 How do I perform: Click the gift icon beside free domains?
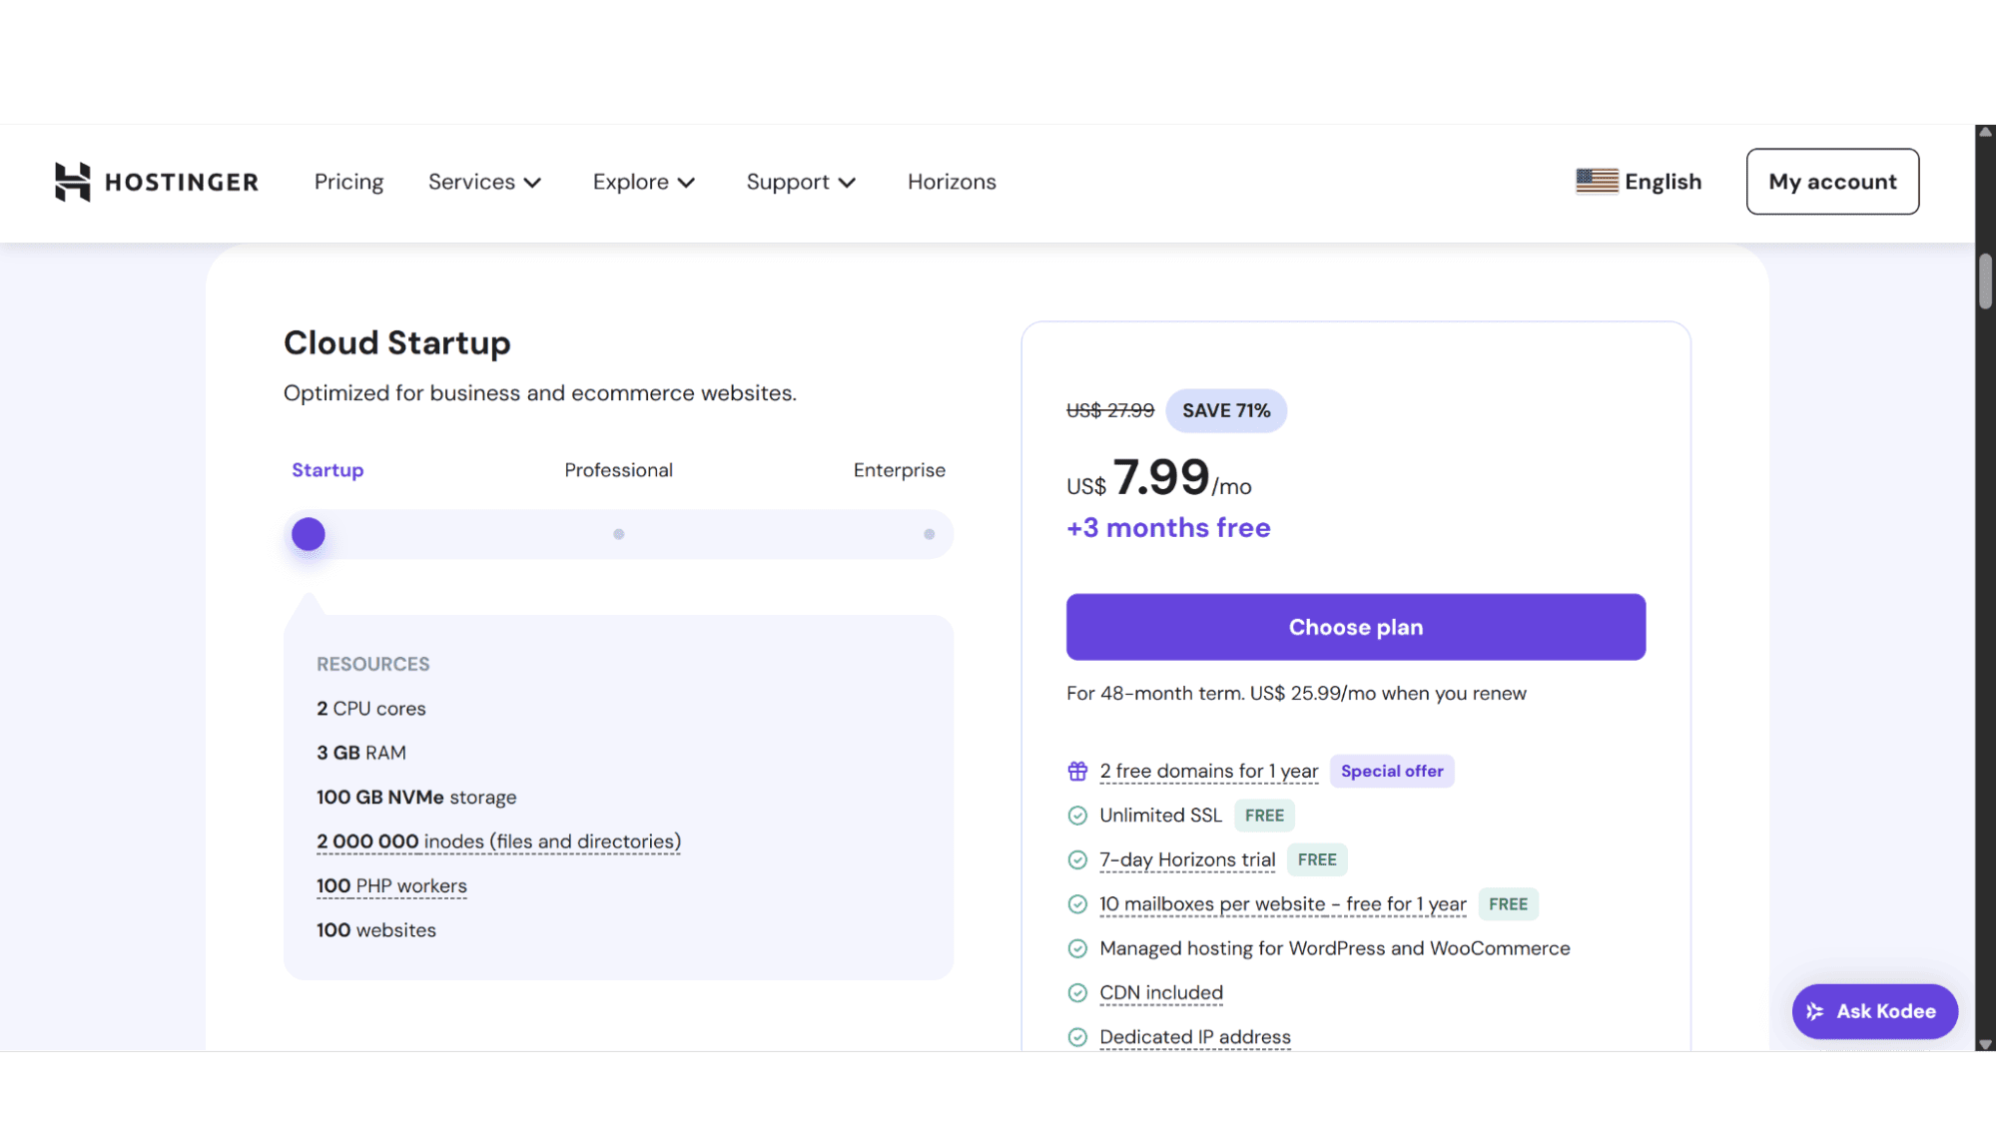(x=1077, y=771)
